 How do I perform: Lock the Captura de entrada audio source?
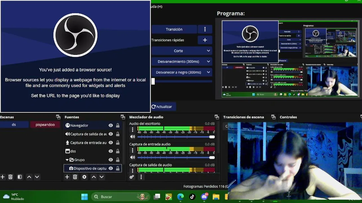118,143
